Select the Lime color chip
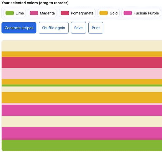162x153 pixels. [x=15, y=13]
